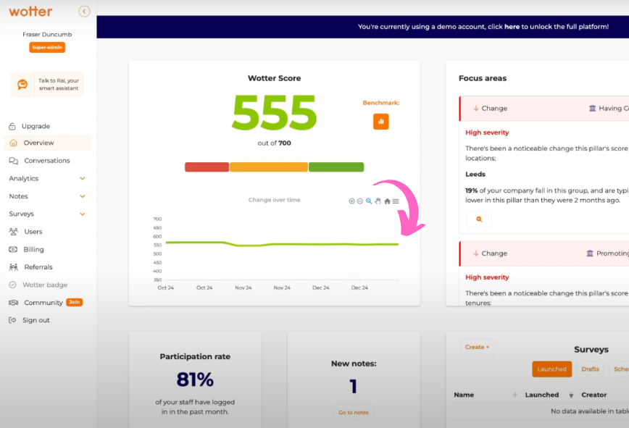Screen dimensions: 629x428
Task: Click Go to notes button
Action: tap(354, 412)
